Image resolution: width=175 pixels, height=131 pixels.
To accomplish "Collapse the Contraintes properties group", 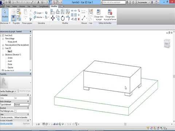I will click(28, 95).
